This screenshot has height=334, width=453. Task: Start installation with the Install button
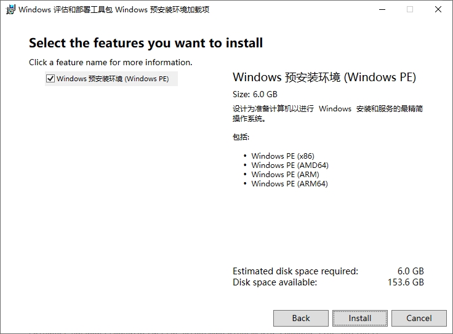[x=359, y=318]
